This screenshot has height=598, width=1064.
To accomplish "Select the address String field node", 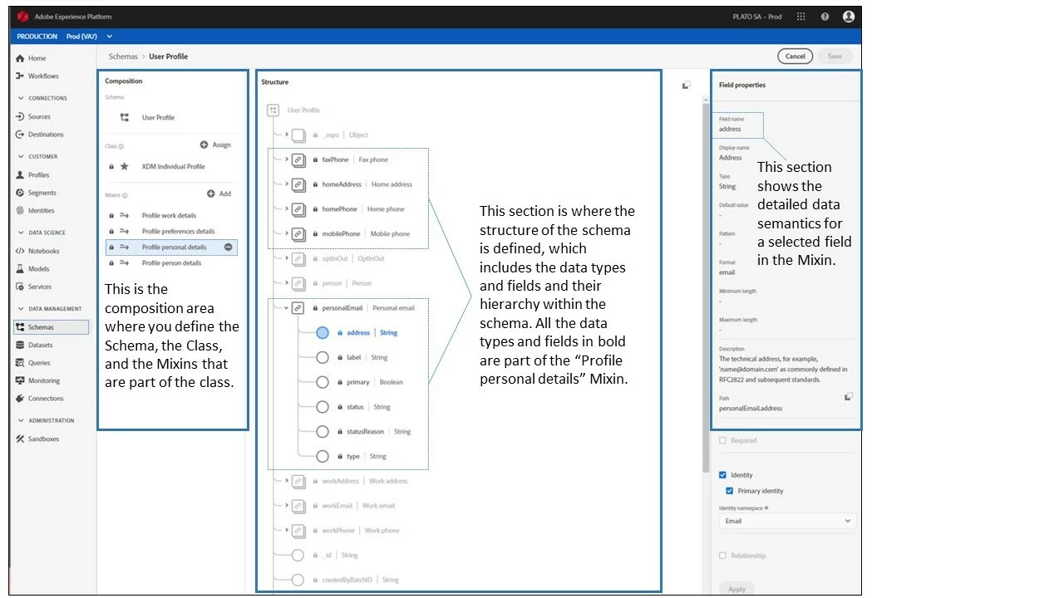I will (323, 332).
